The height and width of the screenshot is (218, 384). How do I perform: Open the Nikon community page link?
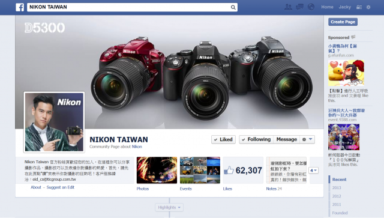[x=137, y=147]
